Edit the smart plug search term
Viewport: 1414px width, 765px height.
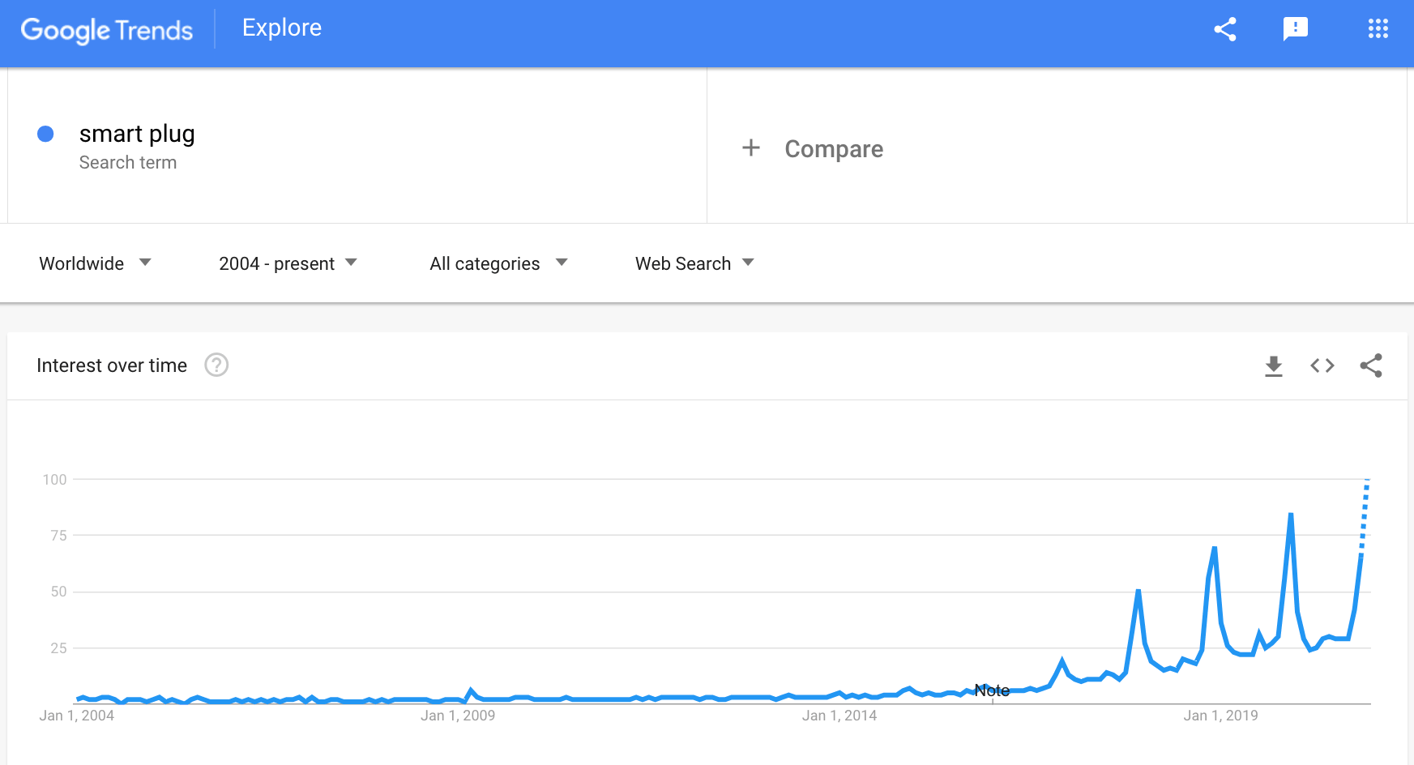(137, 134)
